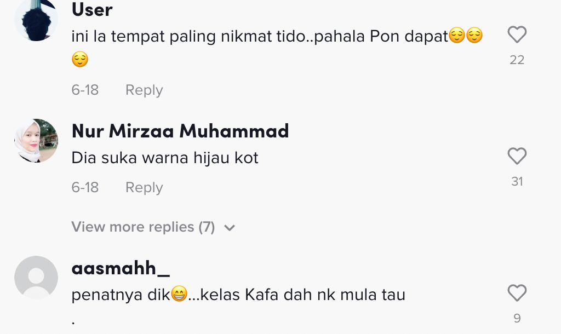
Task: Click the 31 likes count
Action: [517, 181]
